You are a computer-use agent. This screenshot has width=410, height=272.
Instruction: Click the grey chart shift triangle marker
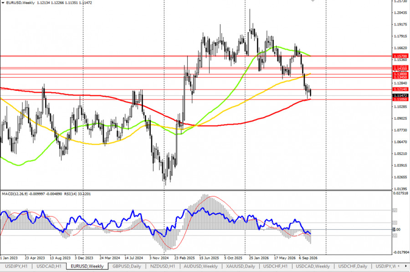tap(313, 1)
